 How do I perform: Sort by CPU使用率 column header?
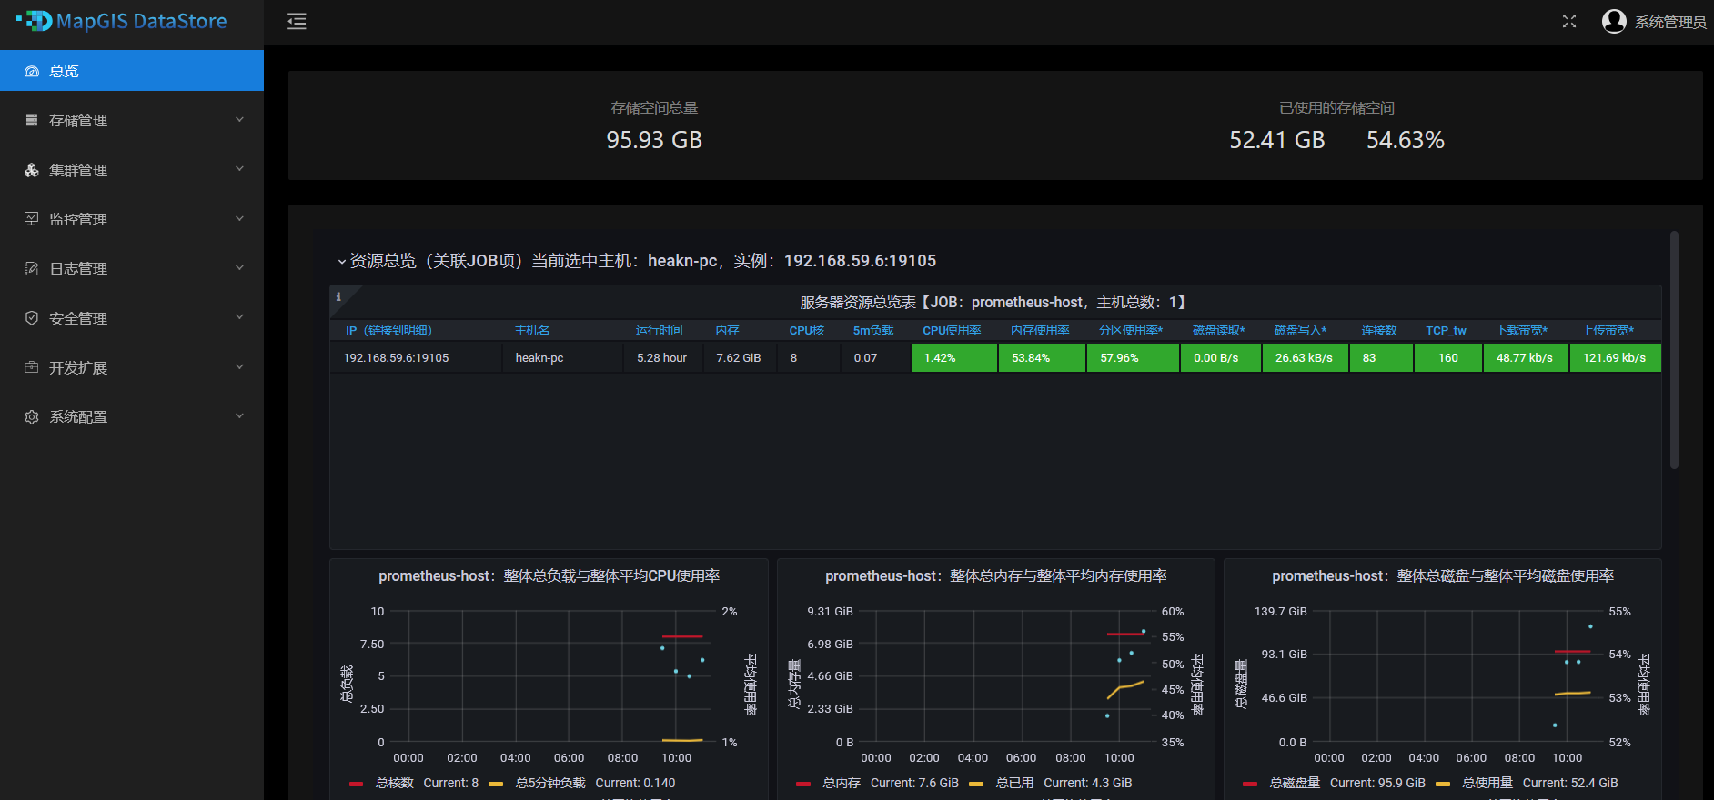coord(952,331)
